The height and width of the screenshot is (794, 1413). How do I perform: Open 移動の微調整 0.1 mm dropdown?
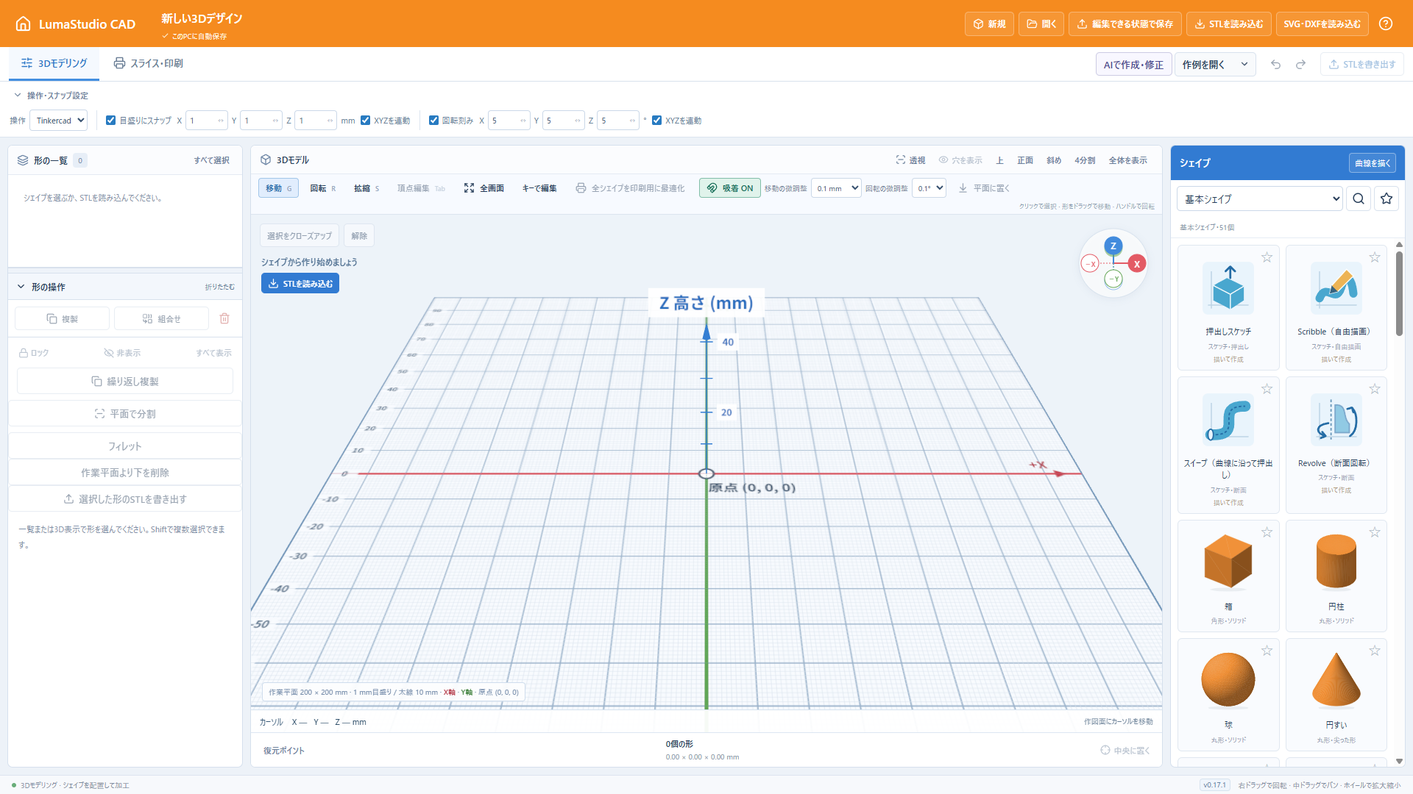pos(836,188)
